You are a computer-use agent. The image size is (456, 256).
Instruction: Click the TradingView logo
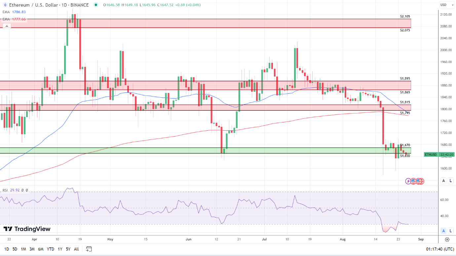pyautogui.click(x=27, y=229)
